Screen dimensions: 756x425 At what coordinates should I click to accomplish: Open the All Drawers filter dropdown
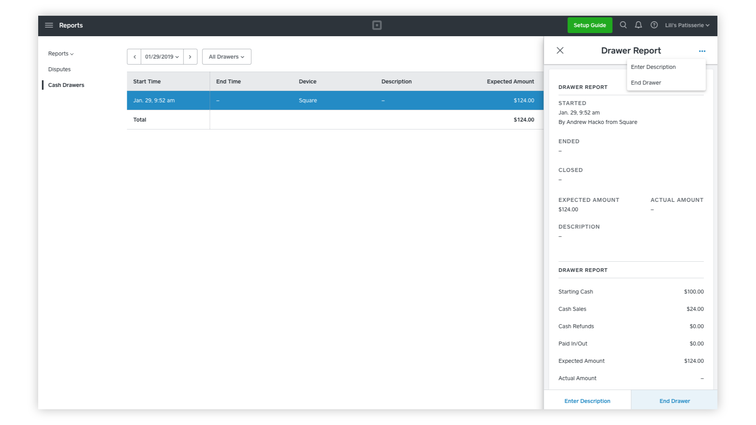click(226, 57)
